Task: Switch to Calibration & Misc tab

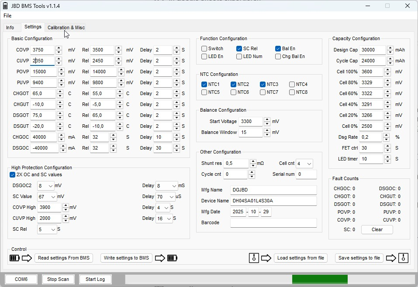Action: point(66,27)
